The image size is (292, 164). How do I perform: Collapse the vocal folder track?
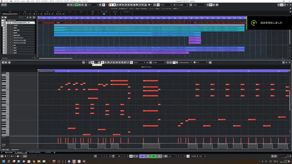coord(3,25)
